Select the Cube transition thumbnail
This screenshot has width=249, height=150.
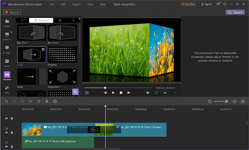32,54
